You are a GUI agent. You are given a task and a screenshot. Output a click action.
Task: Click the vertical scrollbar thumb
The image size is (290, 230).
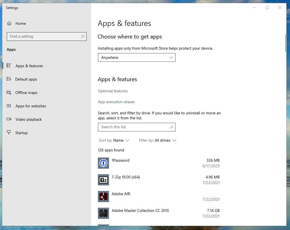tap(286, 43)
